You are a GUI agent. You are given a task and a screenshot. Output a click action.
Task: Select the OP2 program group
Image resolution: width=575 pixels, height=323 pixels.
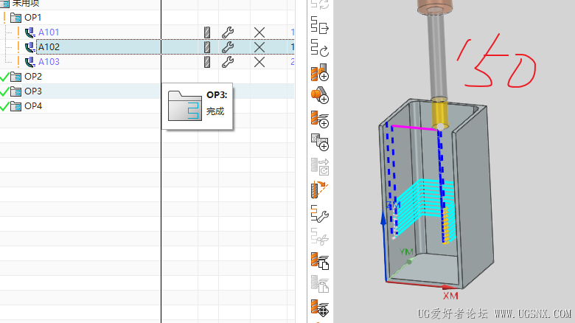coord(33,77)
